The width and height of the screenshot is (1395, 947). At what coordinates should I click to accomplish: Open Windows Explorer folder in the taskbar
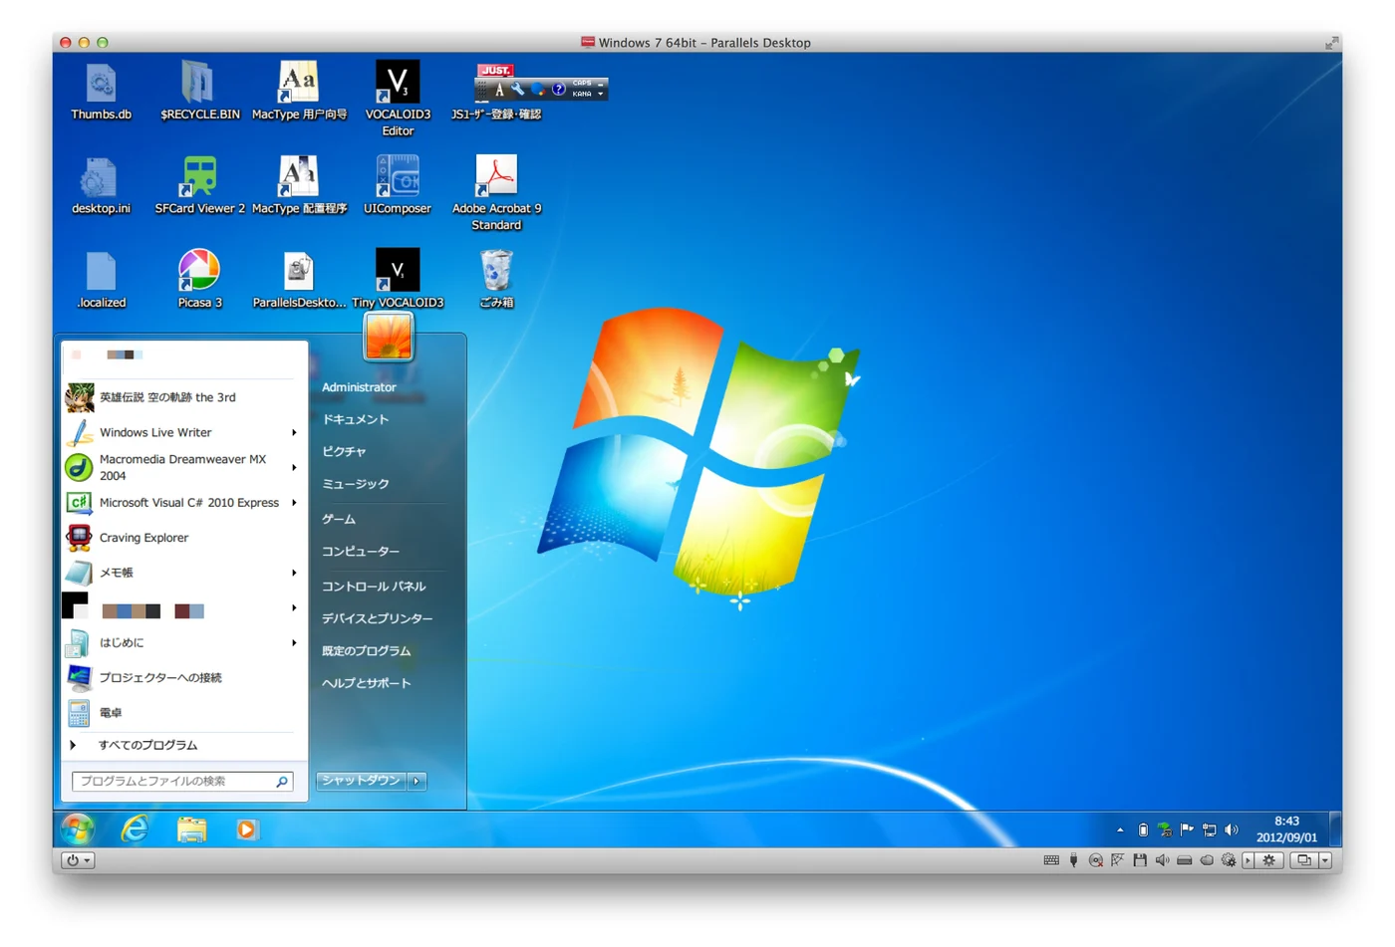pyautogui.click(x=191, y=829)
